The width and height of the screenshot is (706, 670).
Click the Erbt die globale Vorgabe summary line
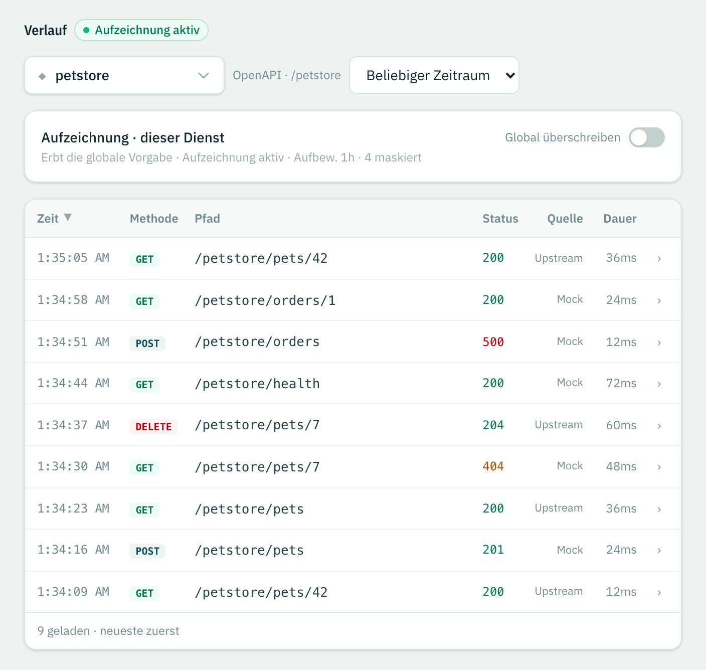tap(231, 157)
